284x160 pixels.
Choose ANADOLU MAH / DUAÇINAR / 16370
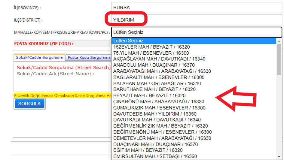point(154,65)
